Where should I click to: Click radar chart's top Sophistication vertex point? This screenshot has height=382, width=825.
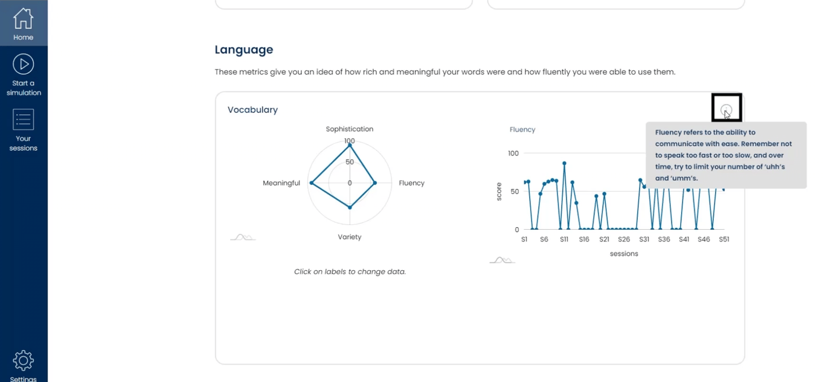pyautogui.click(x=350, y=145)
